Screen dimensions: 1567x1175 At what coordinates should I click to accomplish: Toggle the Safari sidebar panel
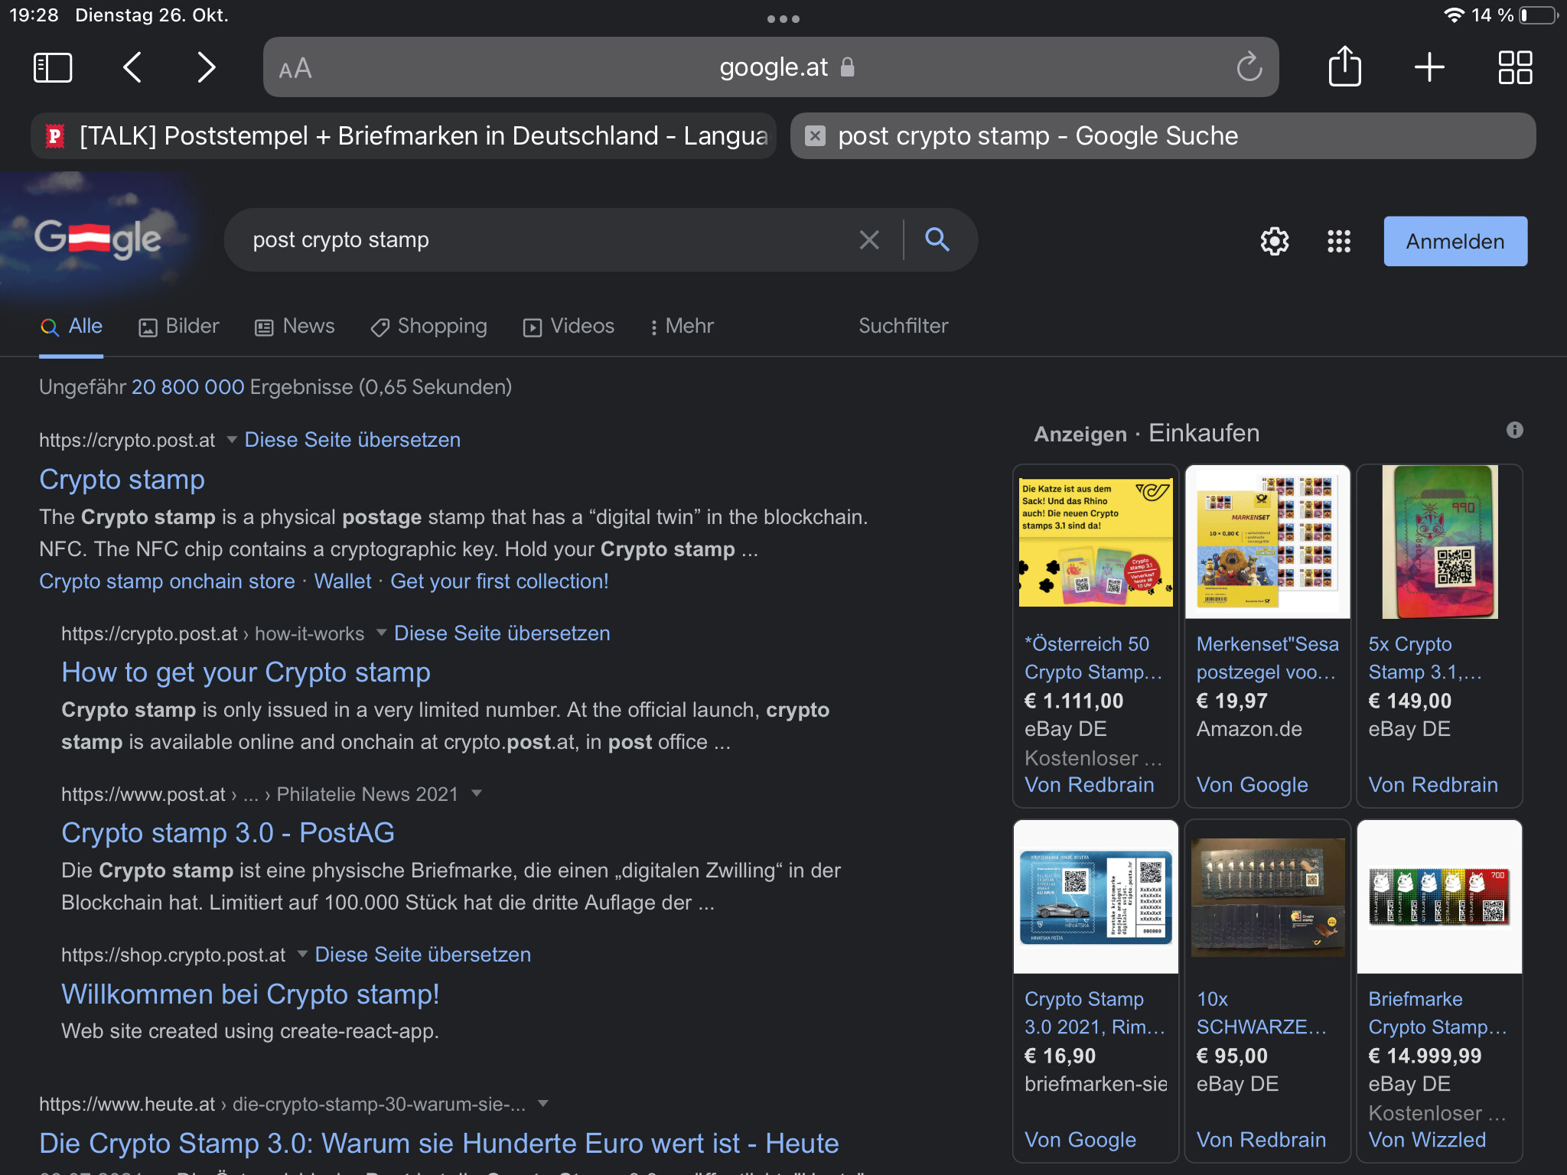pyautogui.click(x=53, y=67)
